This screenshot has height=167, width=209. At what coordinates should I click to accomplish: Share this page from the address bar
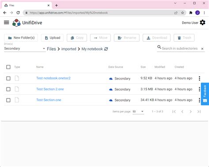coord(176,13)
